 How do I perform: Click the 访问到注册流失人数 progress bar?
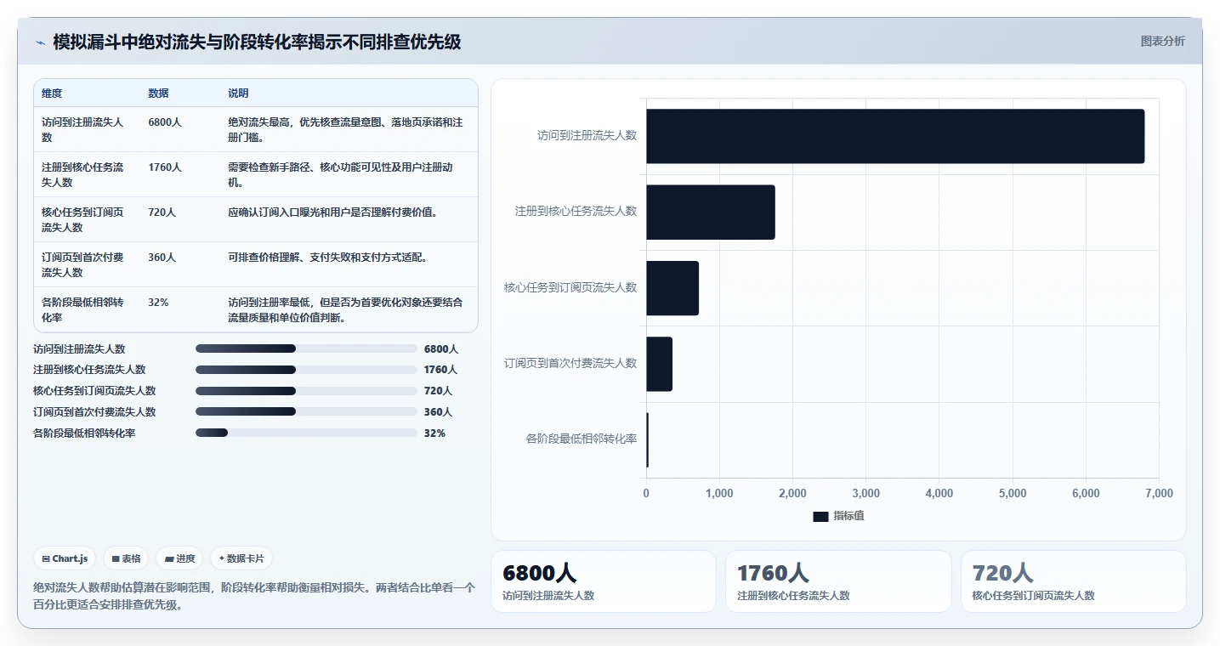306,348
